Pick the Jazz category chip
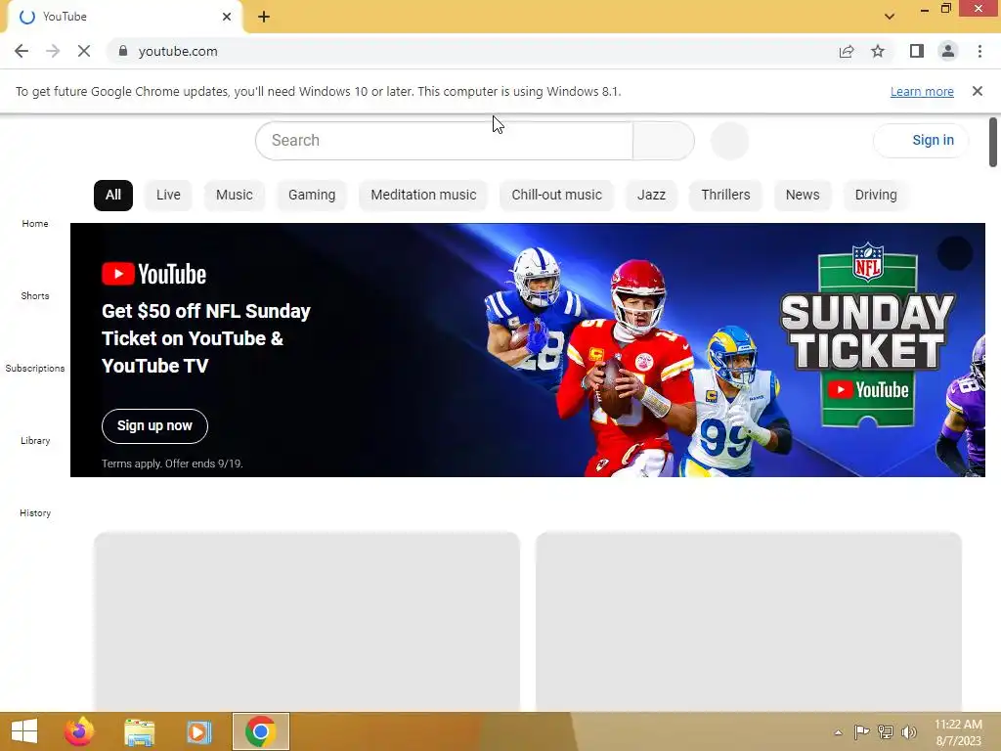The image size is (1001, 751). (x=651, y=196)
